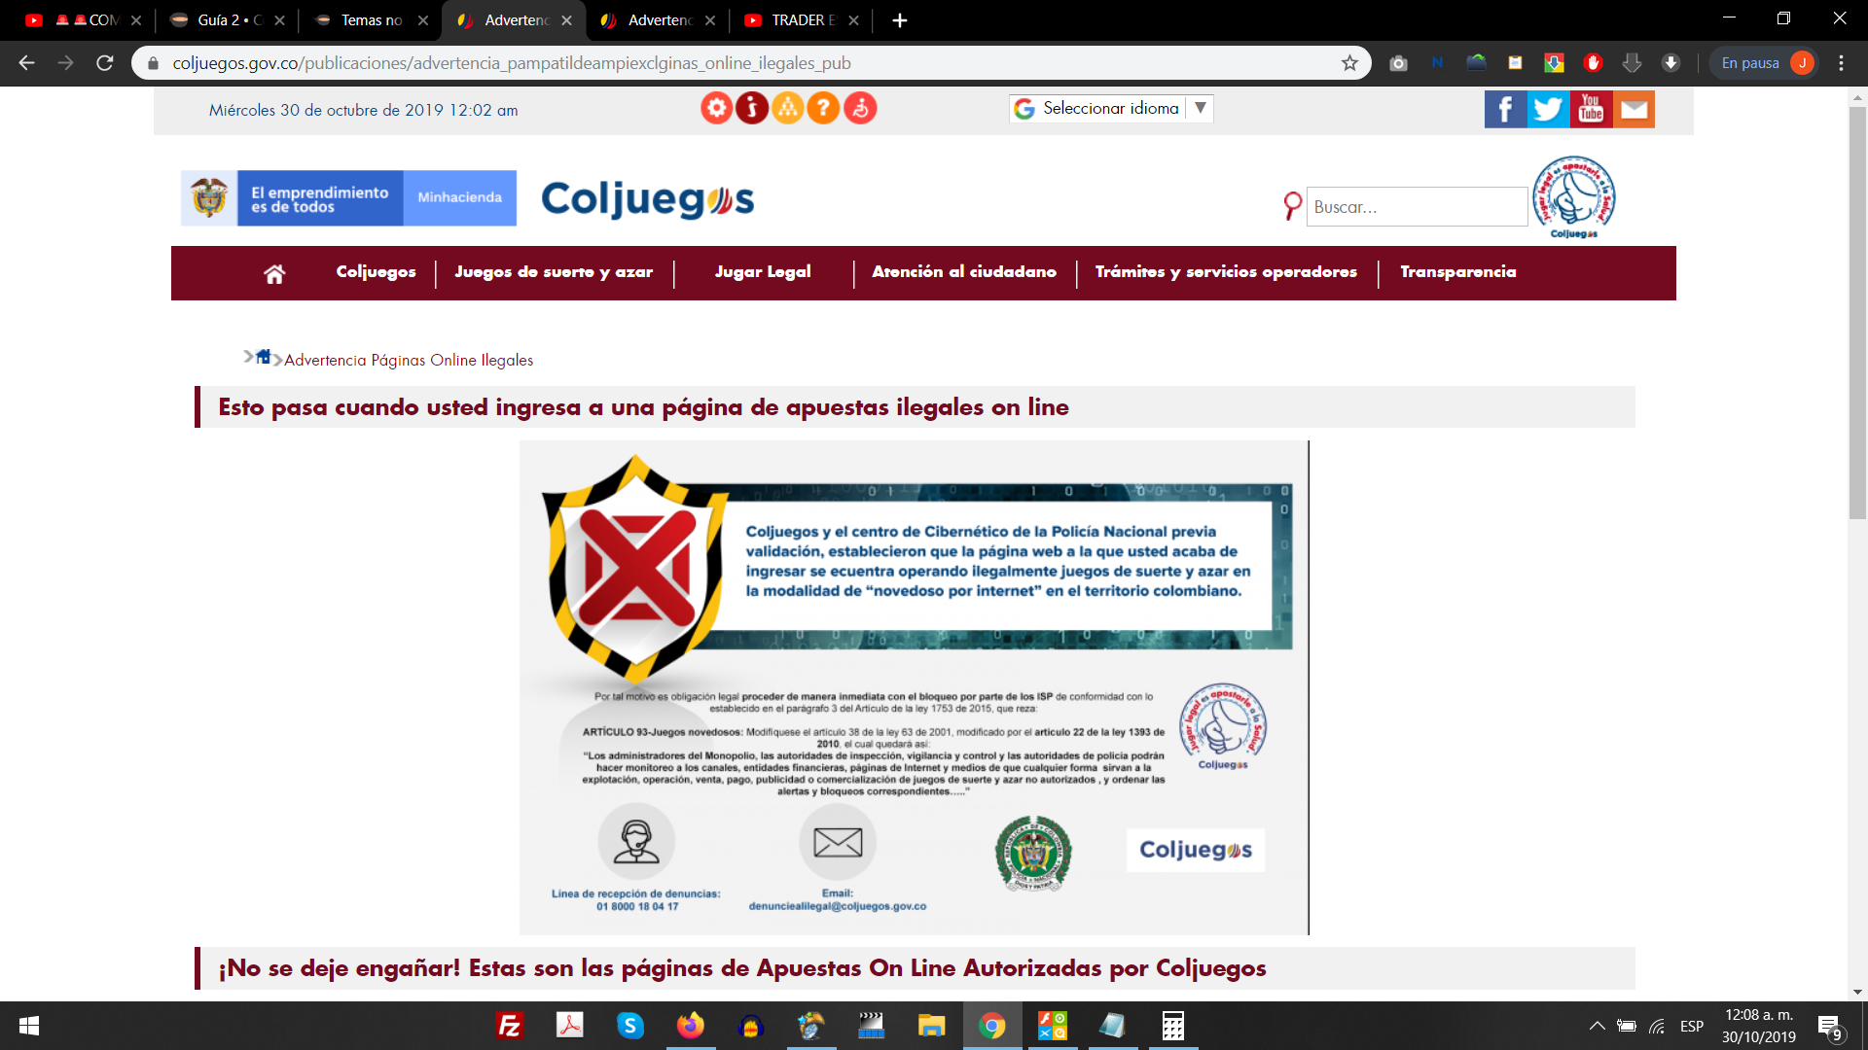Image resolution: width=1868 pixels, height=1050 pixels.
Task: Open the orange gear settings circle icon
Action: click(717, 108)
